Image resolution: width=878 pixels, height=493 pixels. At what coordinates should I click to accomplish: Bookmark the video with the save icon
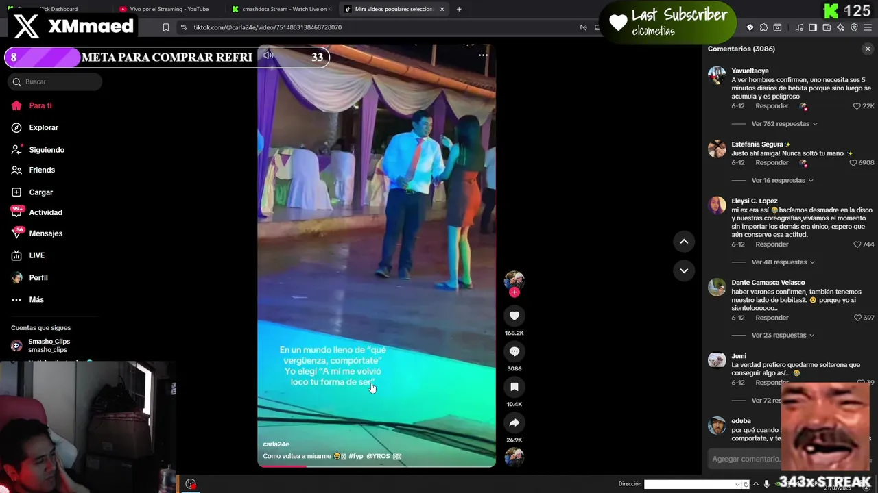coord(514,387)
